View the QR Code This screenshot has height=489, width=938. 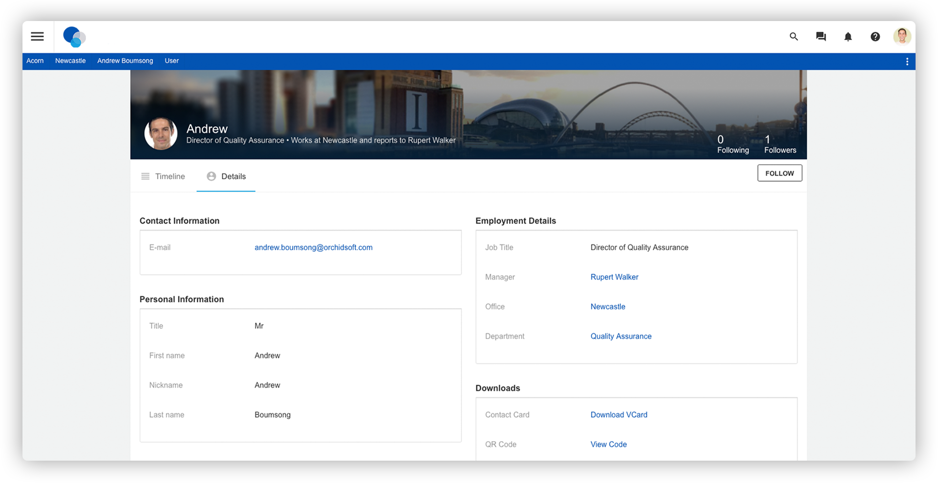point(608,444)
